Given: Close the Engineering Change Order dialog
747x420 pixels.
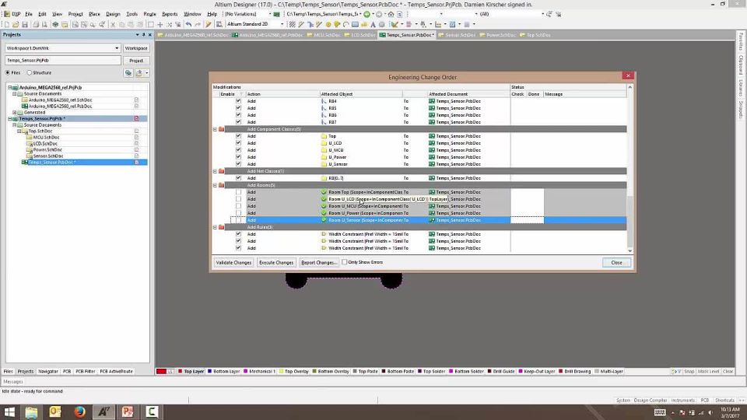Looking at the screenshot, I should (616, 262).
